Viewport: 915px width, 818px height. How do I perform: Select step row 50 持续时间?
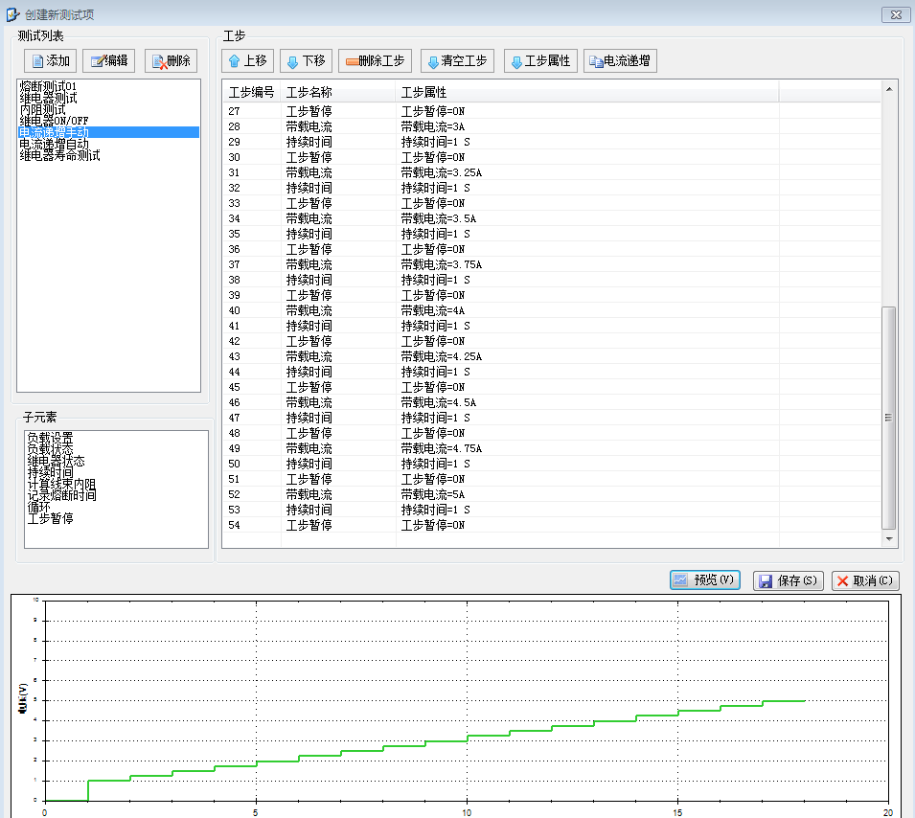click(552, 464)
